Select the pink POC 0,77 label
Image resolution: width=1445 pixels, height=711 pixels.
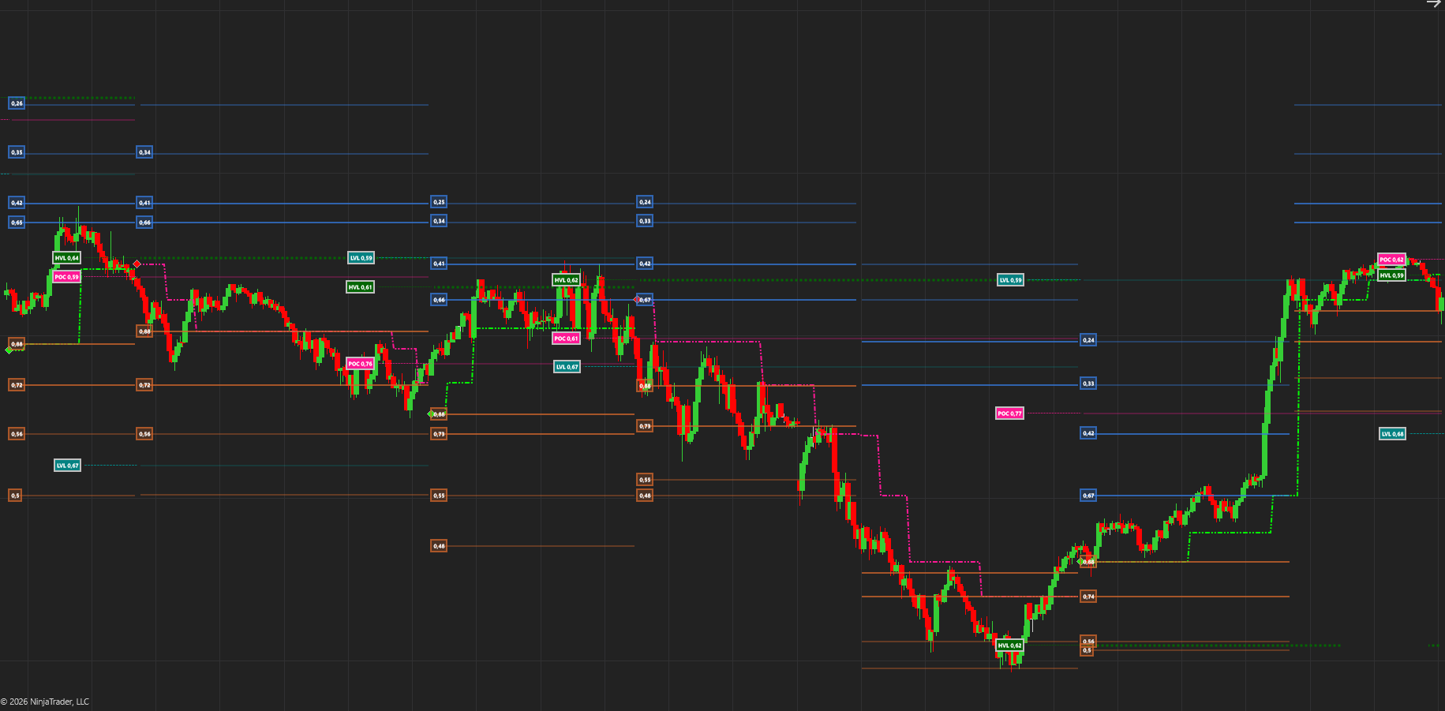pyautogui.click(x=1009, y=414)
